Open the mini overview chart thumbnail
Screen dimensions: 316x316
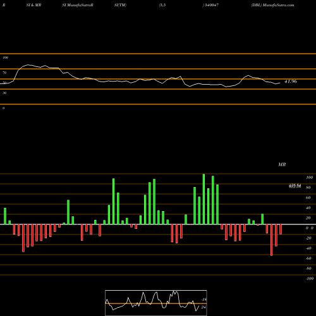156,303
